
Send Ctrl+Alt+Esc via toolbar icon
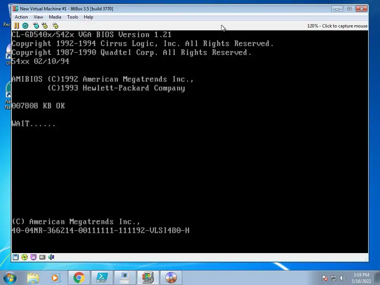coord(45,26)
